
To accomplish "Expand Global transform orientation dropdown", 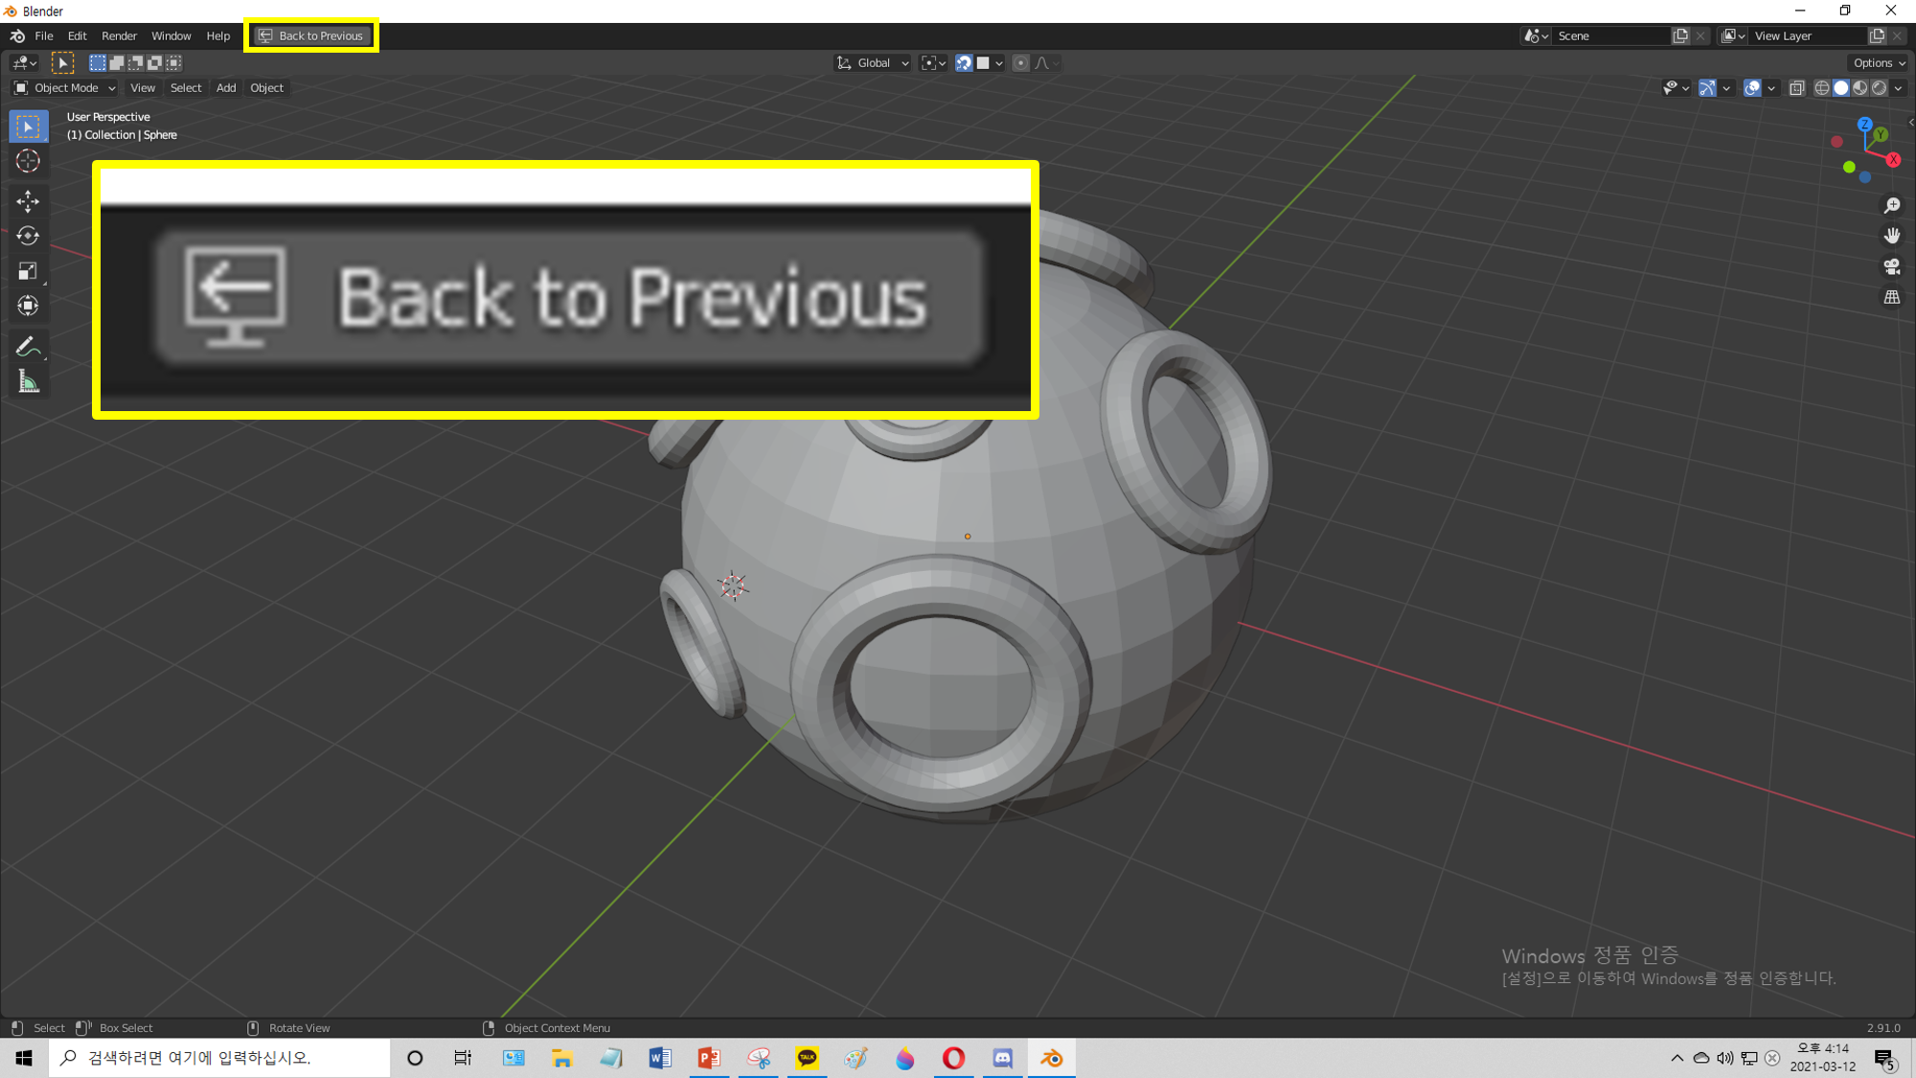I will tap(873, 63).
